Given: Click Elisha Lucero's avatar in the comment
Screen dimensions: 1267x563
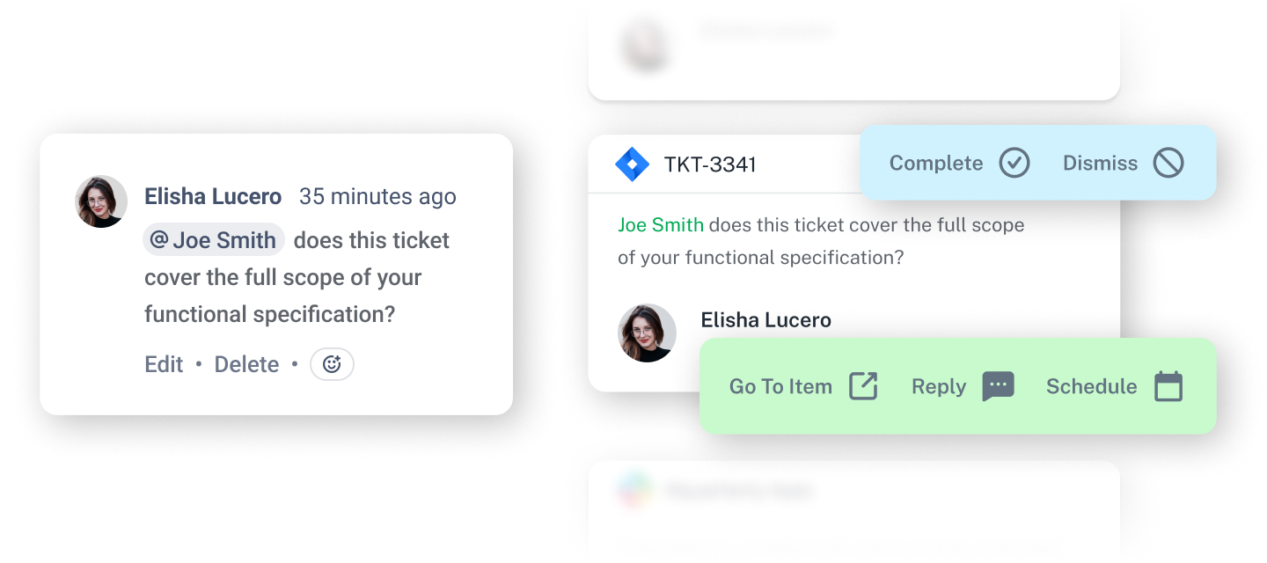Looking at the screenshot, I should [101, 201].
